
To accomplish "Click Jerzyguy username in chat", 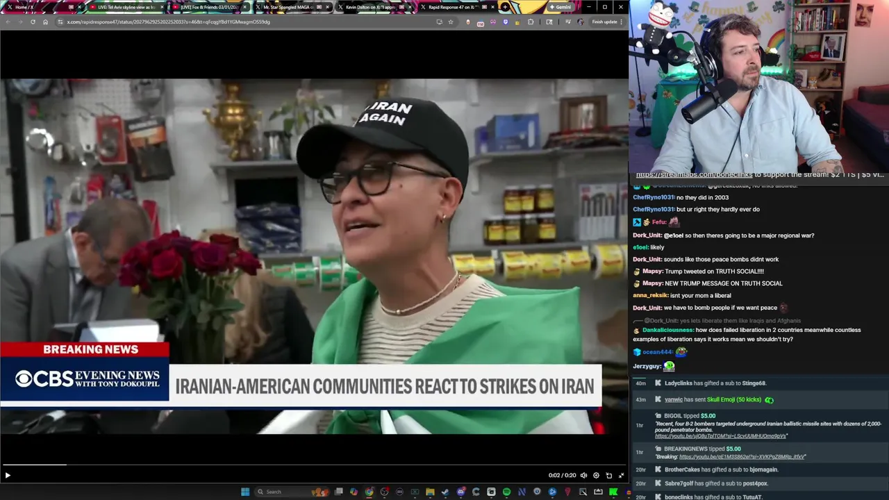I will tap(647, 366).
